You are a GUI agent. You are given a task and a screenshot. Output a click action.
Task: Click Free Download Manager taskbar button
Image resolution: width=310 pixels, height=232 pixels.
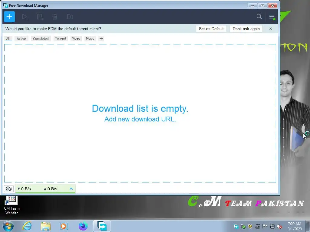102,226
